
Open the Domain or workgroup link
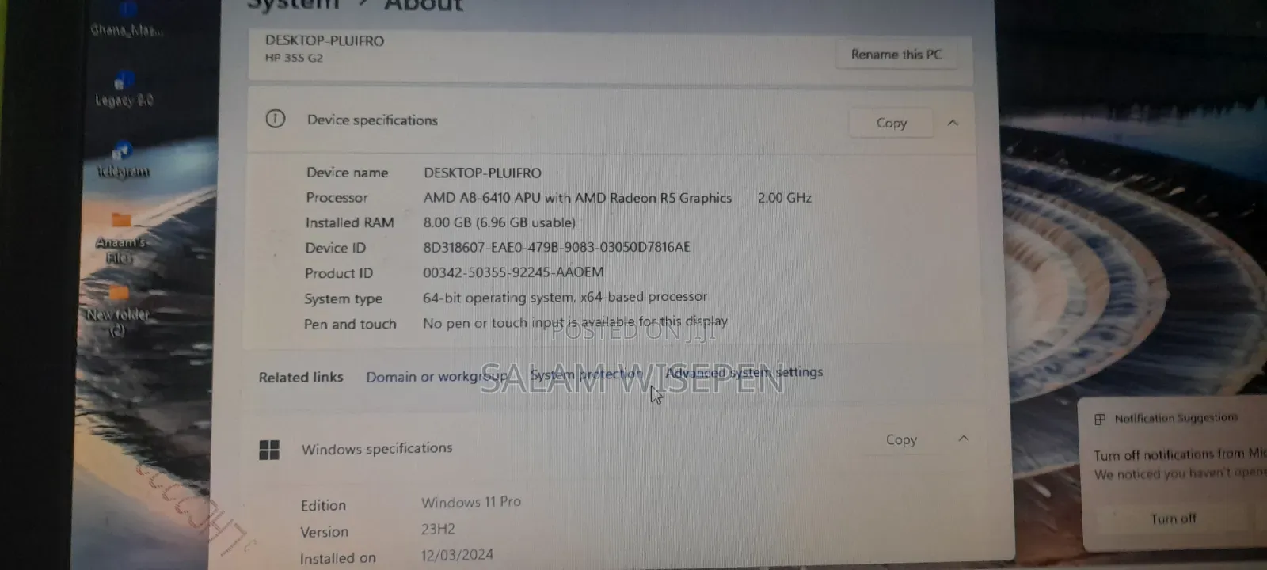[436, 377]
